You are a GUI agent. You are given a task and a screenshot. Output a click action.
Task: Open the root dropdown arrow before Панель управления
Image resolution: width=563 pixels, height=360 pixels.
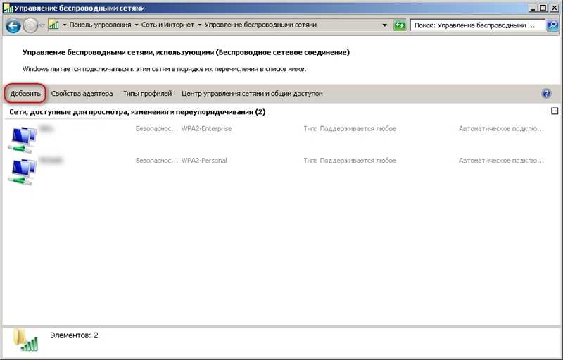pos(65,25)
